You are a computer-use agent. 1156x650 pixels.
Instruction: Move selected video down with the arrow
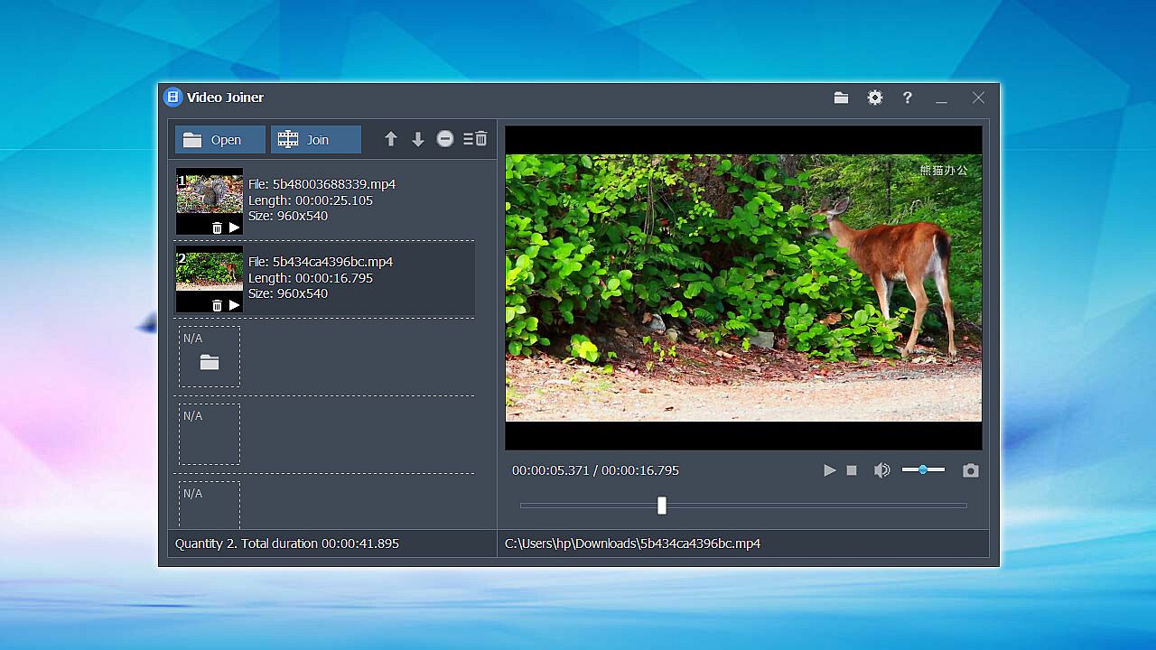click(418, 139)
